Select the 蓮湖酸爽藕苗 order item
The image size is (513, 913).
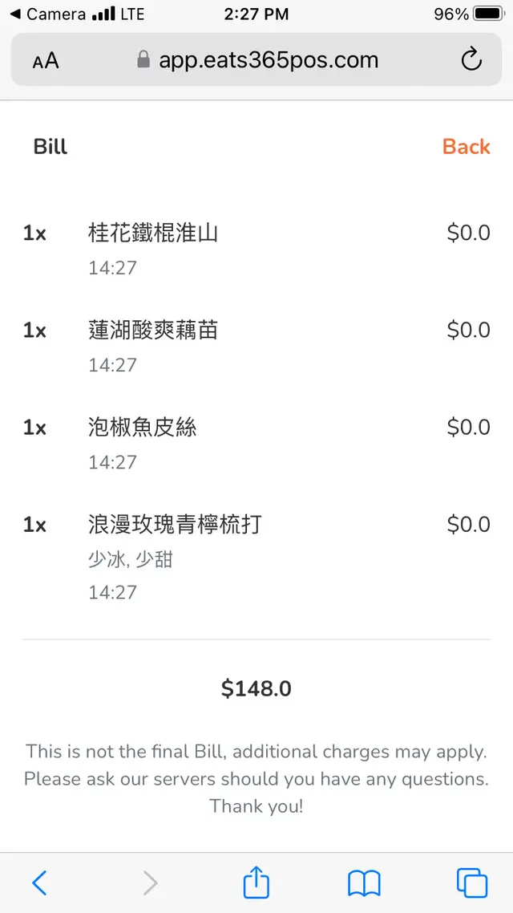[153, 331]
